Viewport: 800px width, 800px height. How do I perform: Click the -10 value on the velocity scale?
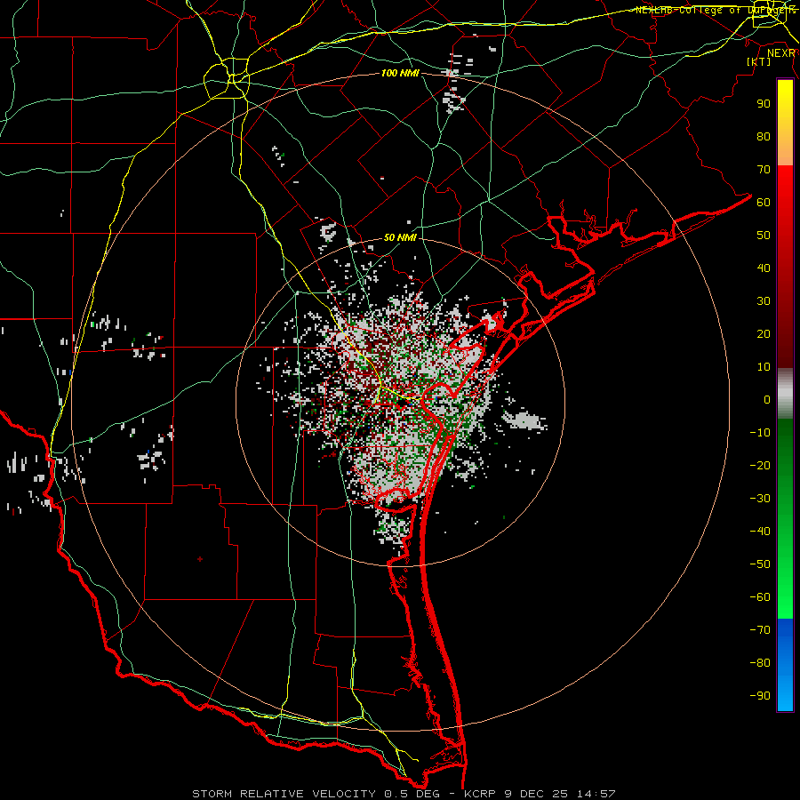pyautogui.click(x=760, y=433)
